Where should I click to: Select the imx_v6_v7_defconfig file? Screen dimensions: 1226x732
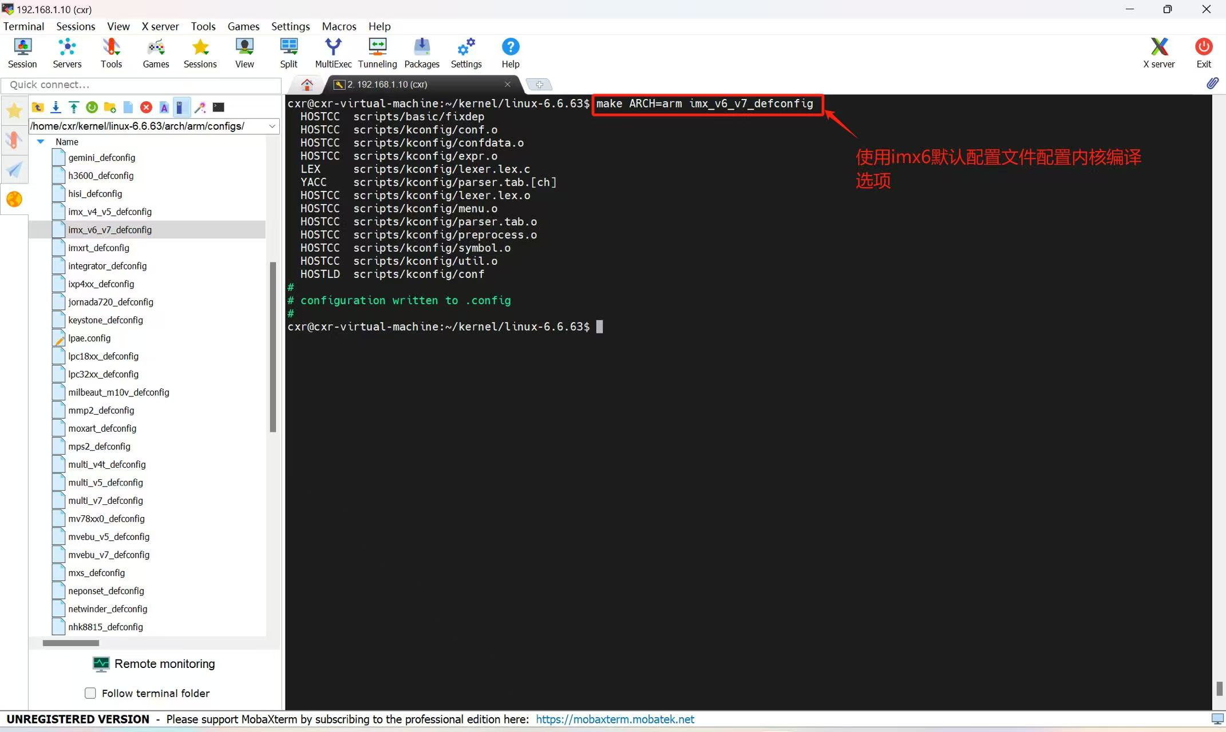(110, 229)
